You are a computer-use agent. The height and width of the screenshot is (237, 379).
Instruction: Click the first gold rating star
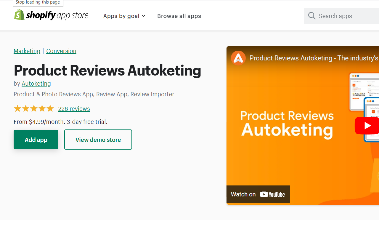click(x=18, y=108)
